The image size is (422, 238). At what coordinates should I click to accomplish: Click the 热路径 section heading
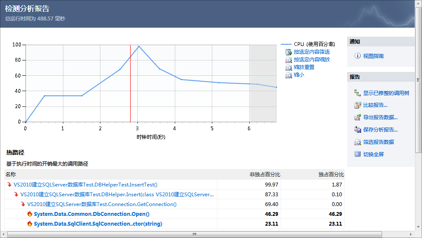click(15, 152)
